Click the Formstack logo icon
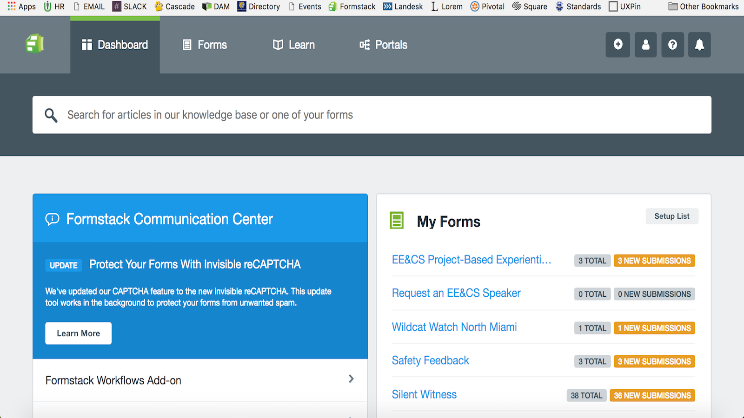The width and height of the screenshot is (744, 418). 35,44
